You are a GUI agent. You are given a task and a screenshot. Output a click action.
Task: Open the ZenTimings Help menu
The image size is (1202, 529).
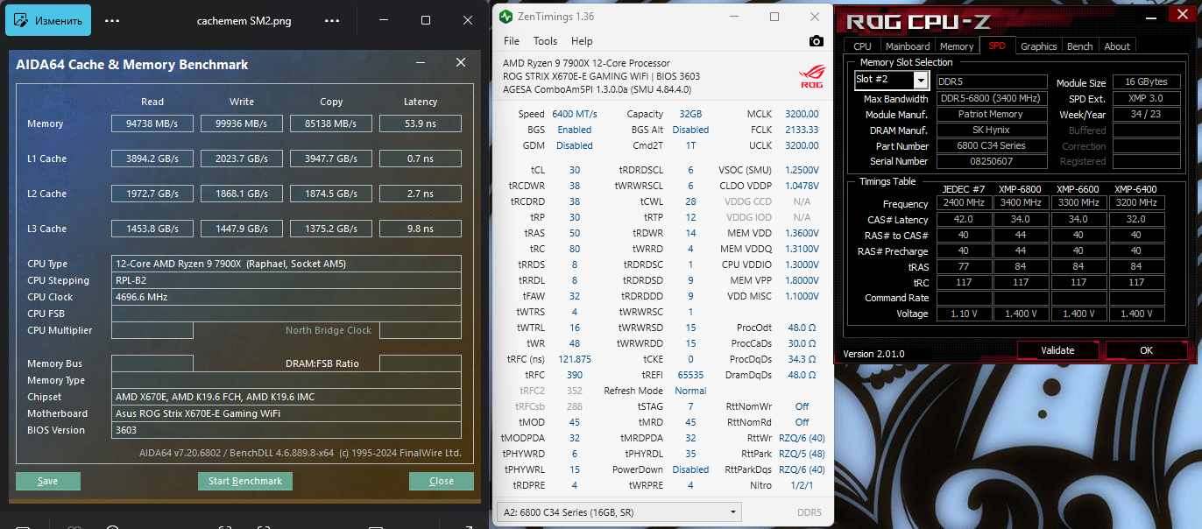pyautogui.click(x=582, y=41)
